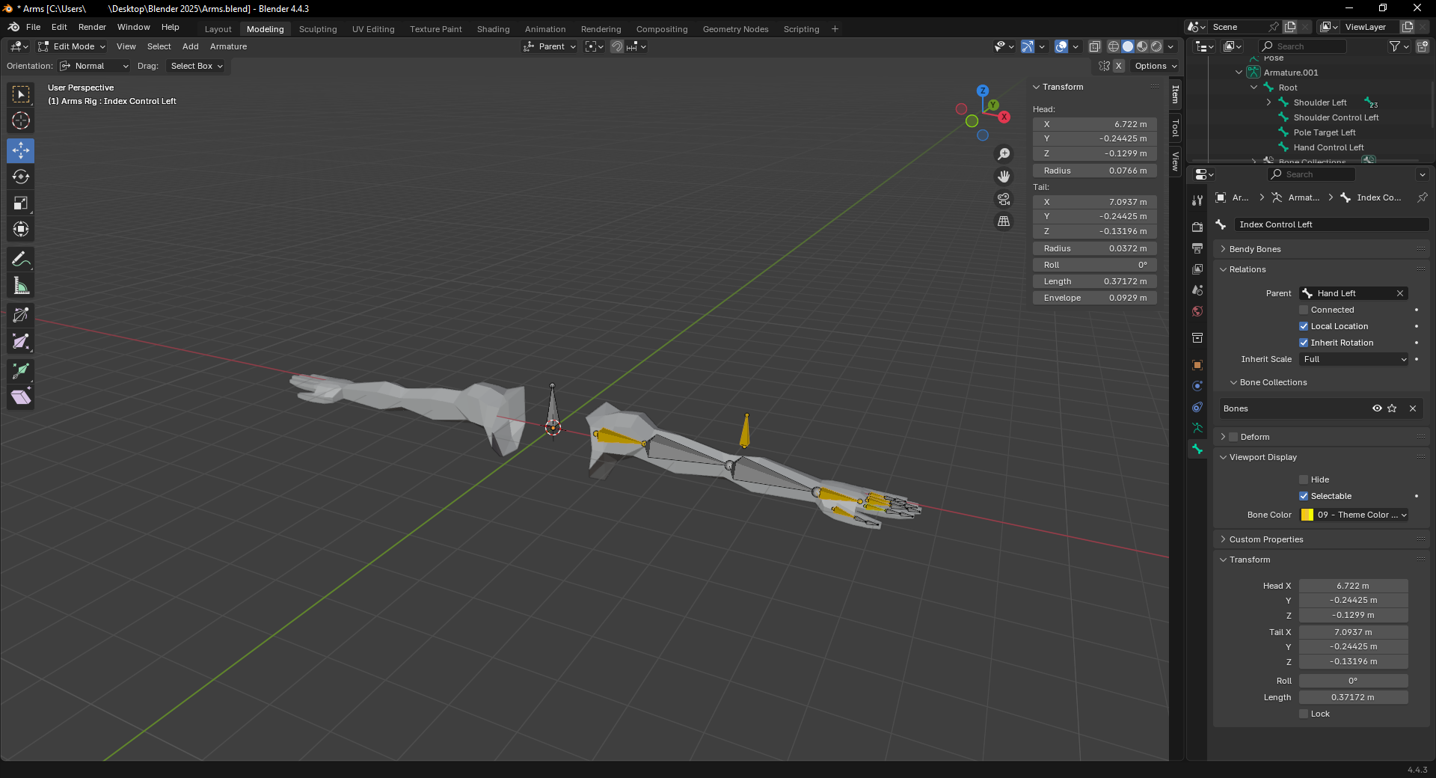Click the bone name field Index Control Left
This screenshot has width=1436, height=778.
click(1331, 224)
